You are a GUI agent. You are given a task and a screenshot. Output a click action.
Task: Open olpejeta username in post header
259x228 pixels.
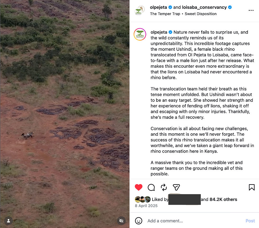pos(158,7)
